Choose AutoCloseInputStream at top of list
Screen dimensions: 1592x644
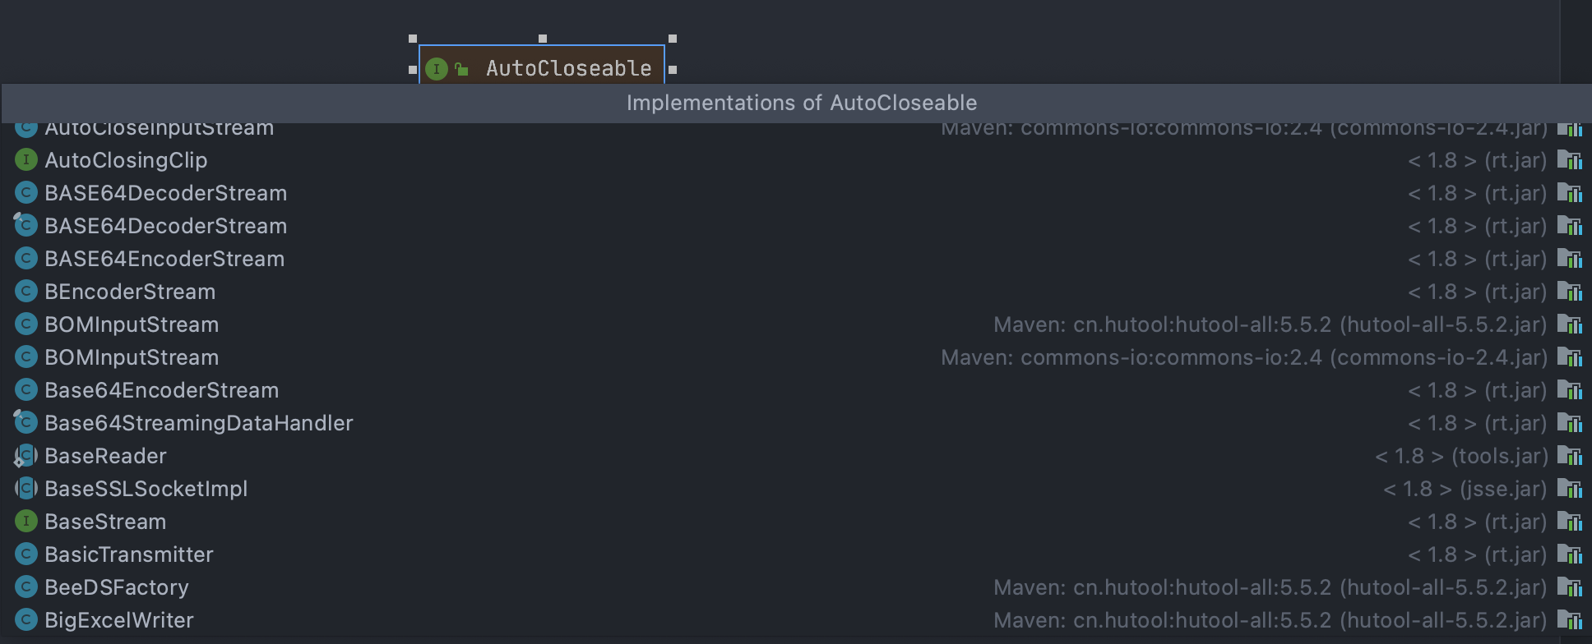pos(796,129)
